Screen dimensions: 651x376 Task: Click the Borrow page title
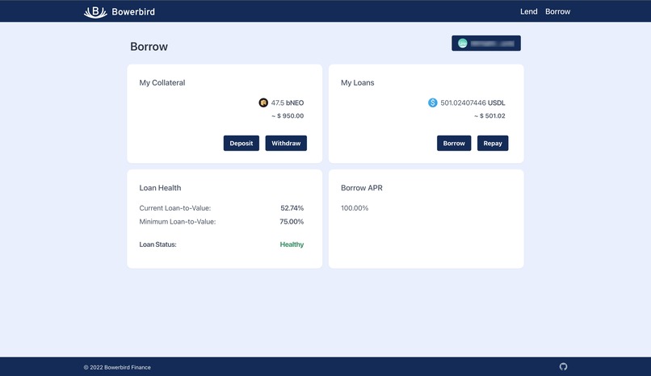point(149,47)
